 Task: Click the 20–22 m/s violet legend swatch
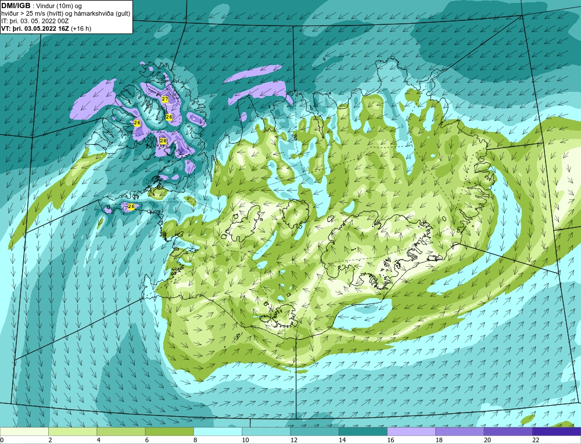[x=508, y=431]
